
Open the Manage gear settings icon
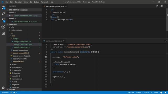coord(3,88)
